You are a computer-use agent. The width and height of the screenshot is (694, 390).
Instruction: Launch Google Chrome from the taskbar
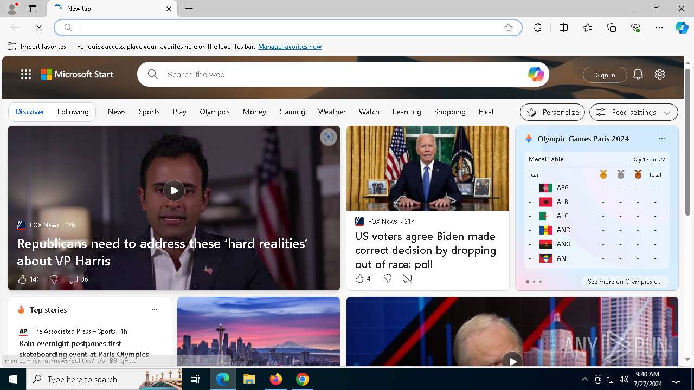tap(303, 379)
